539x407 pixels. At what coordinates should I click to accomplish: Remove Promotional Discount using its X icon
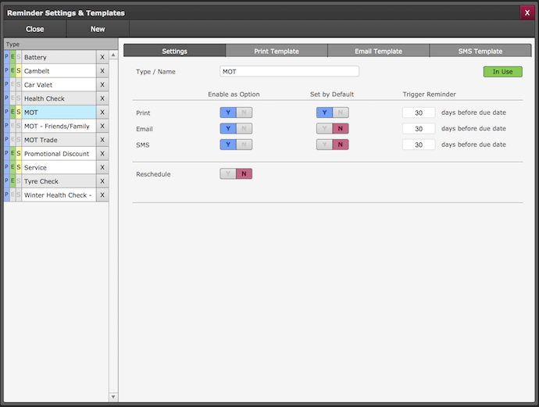point(102,154)
